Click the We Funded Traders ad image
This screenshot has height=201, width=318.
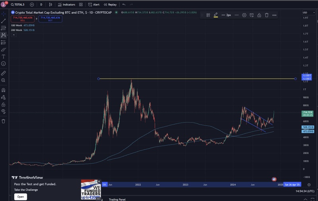pyautogui.click(x=91, y=189)
